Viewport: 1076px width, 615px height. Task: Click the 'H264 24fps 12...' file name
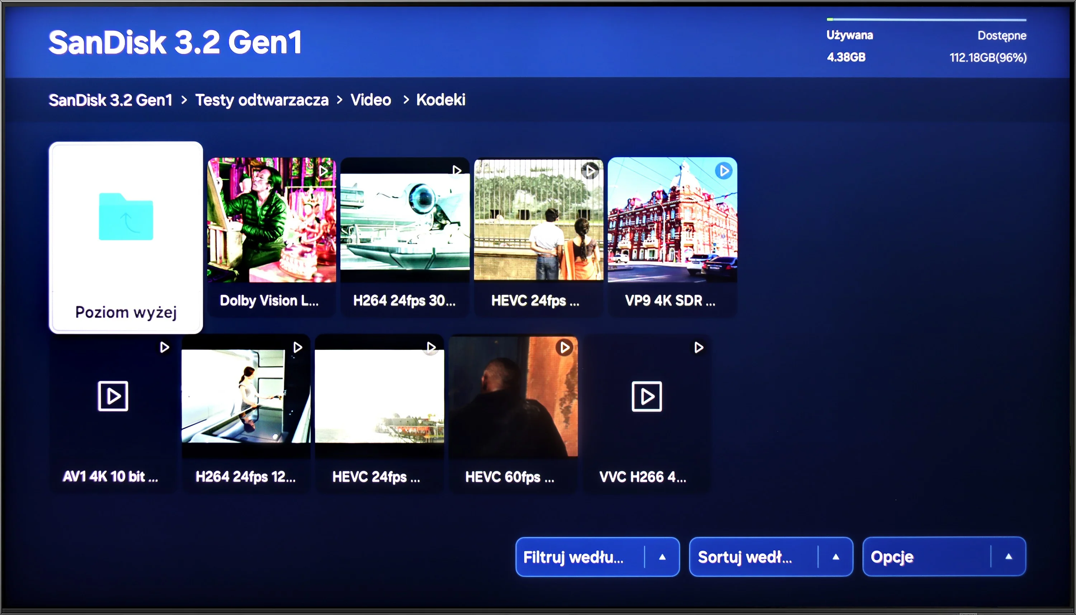(x=246, y=477)
